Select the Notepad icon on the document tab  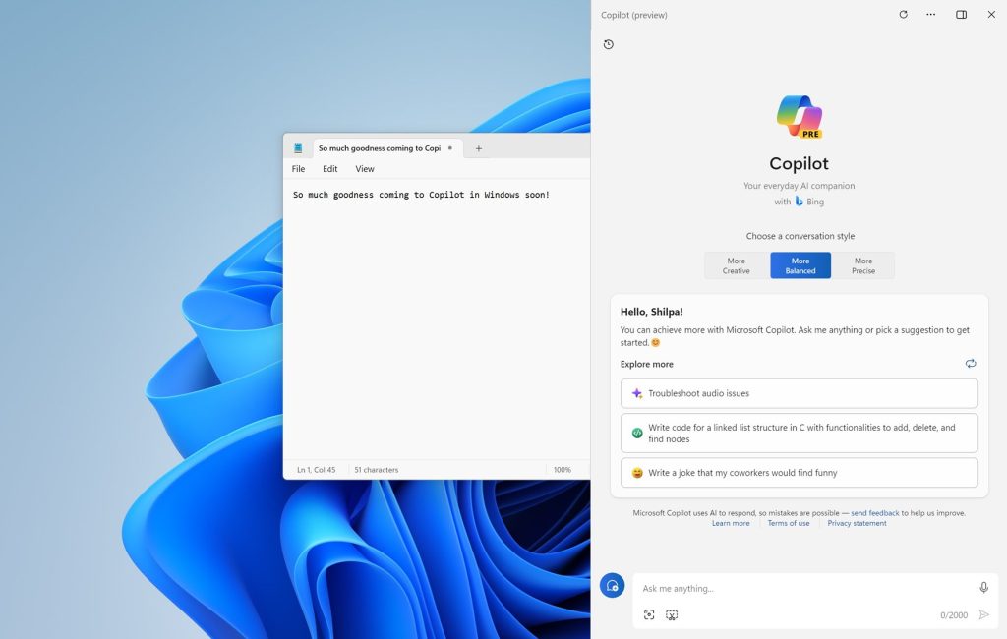[x=298, y=147]
